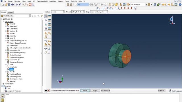Open the Plug-ins menu
The width and height of the screenshot is (182, 102).
click(74, 1)
